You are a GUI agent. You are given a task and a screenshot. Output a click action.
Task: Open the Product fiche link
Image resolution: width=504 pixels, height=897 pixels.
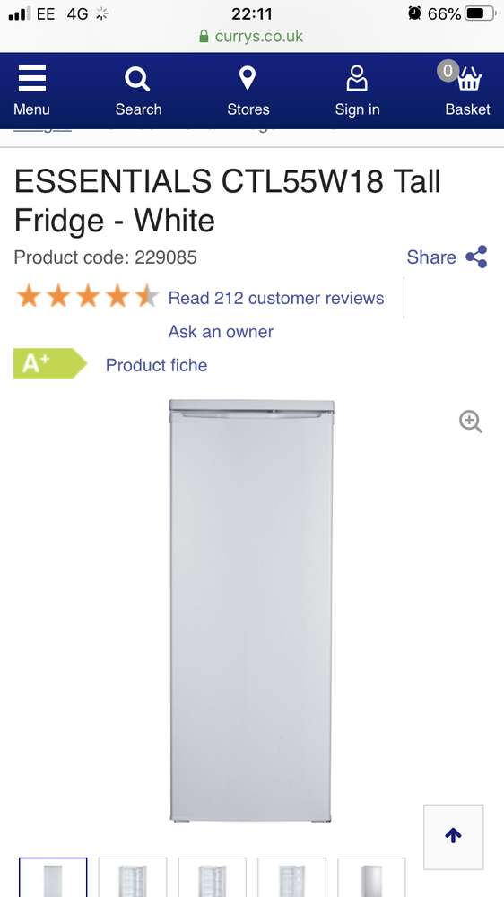point(156,365)
